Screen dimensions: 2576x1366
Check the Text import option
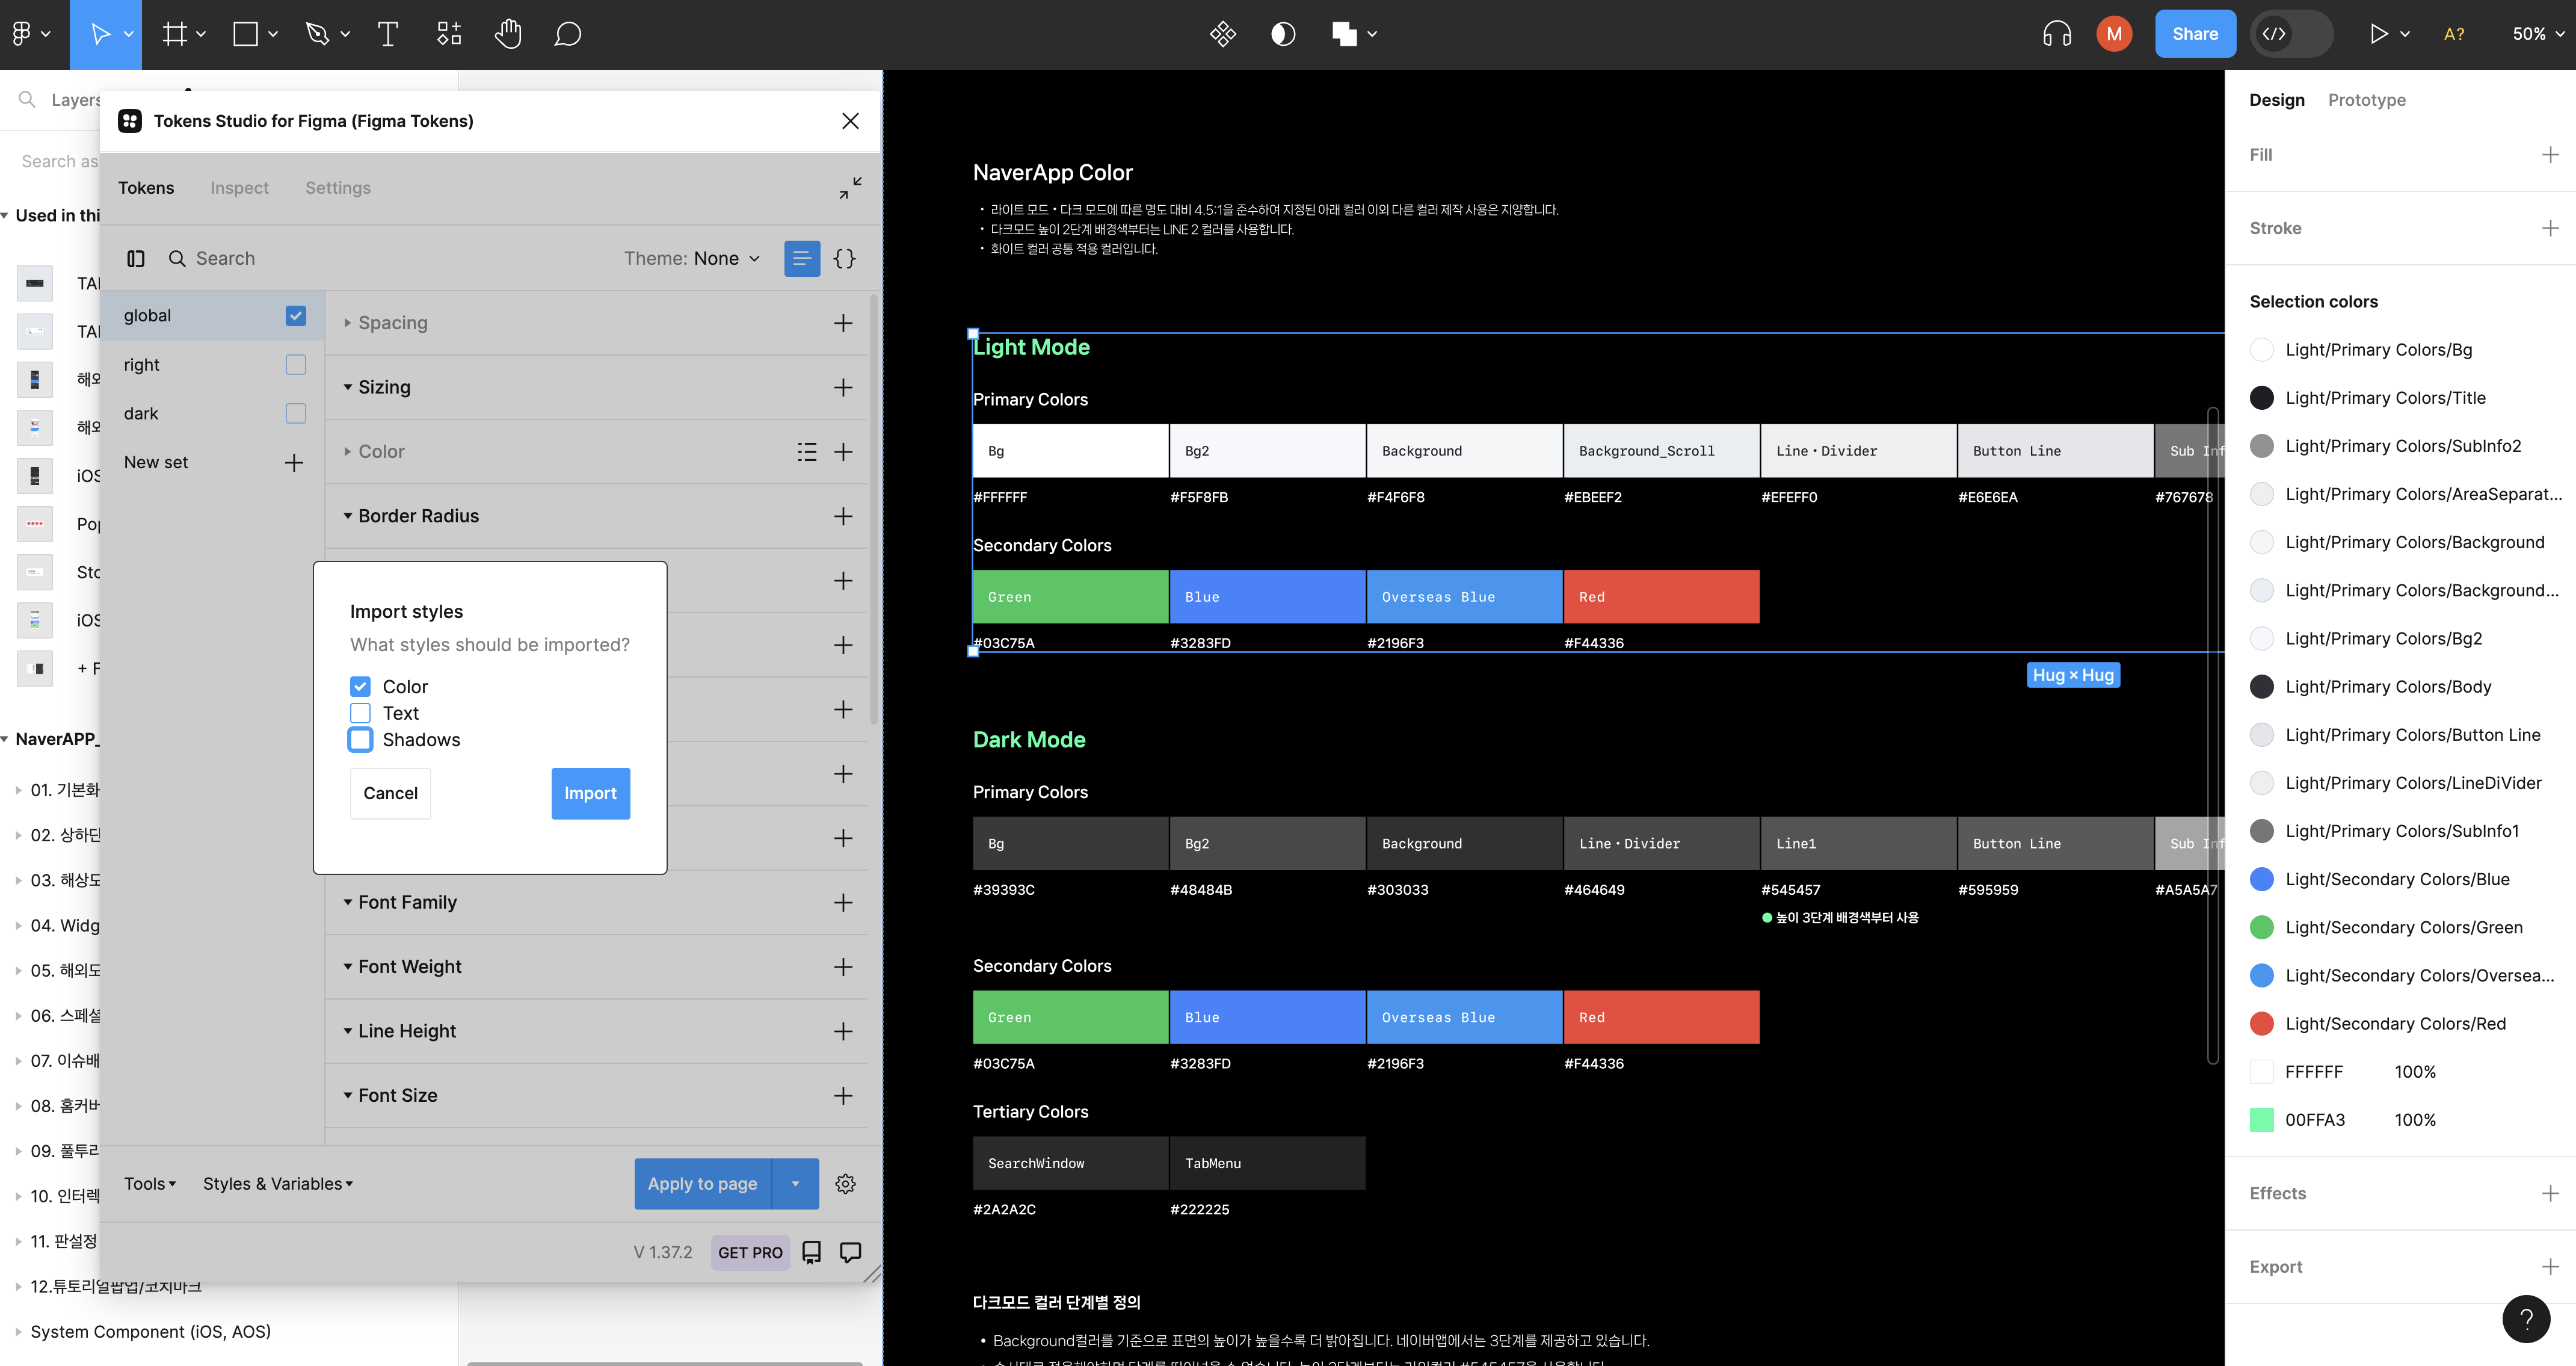(361, 713)
